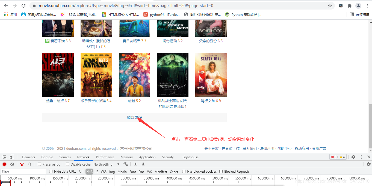Toggle the network filter funnel icon
The width and height of the screenshot is (372, 186).
pos(22,164)
